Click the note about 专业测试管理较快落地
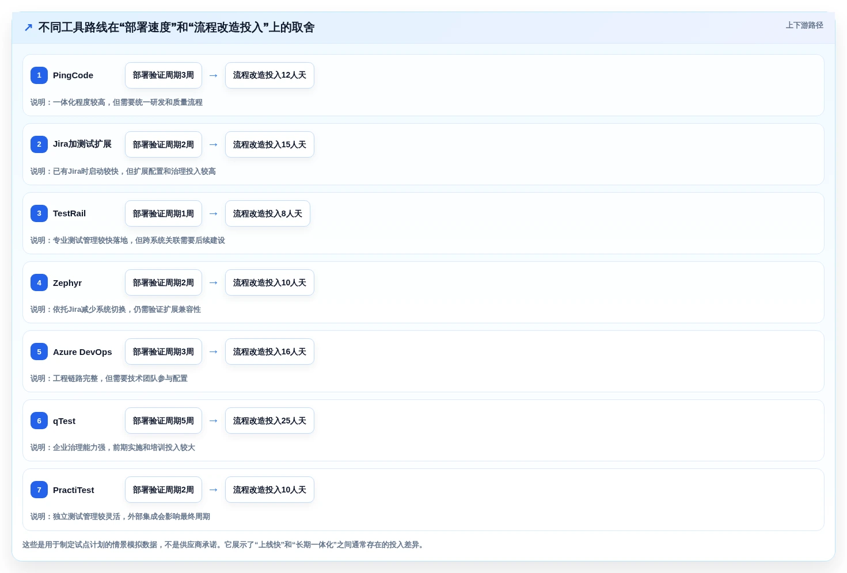 point(128,240)
